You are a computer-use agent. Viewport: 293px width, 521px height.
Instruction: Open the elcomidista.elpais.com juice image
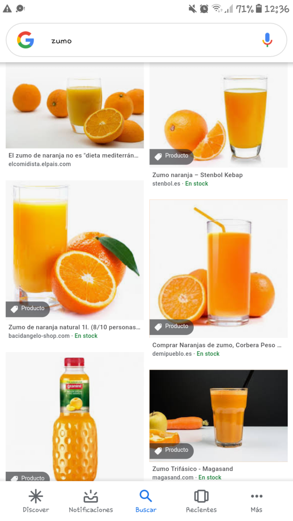pos(75,106)
